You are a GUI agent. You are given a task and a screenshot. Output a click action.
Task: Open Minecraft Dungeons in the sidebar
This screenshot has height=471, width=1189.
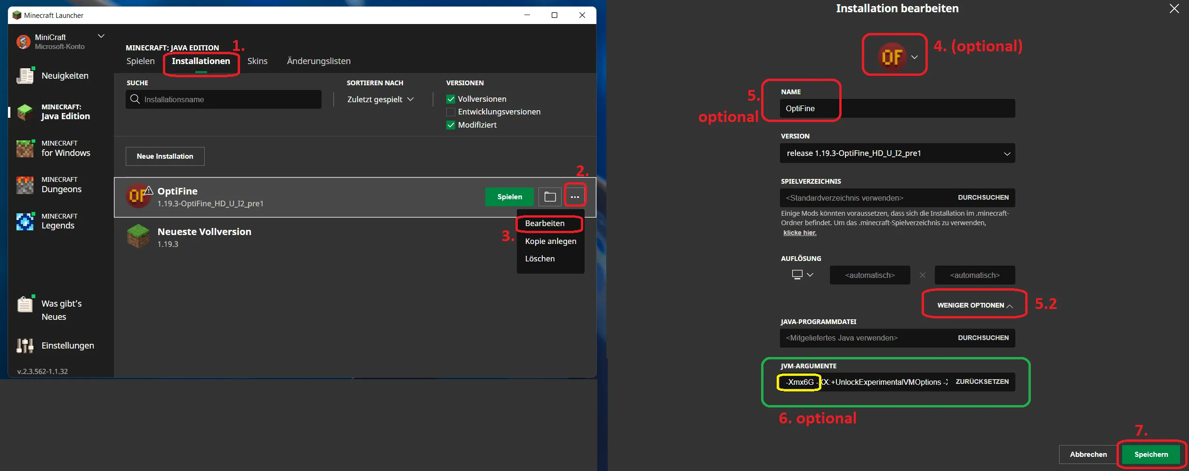(x=61, y=185)
